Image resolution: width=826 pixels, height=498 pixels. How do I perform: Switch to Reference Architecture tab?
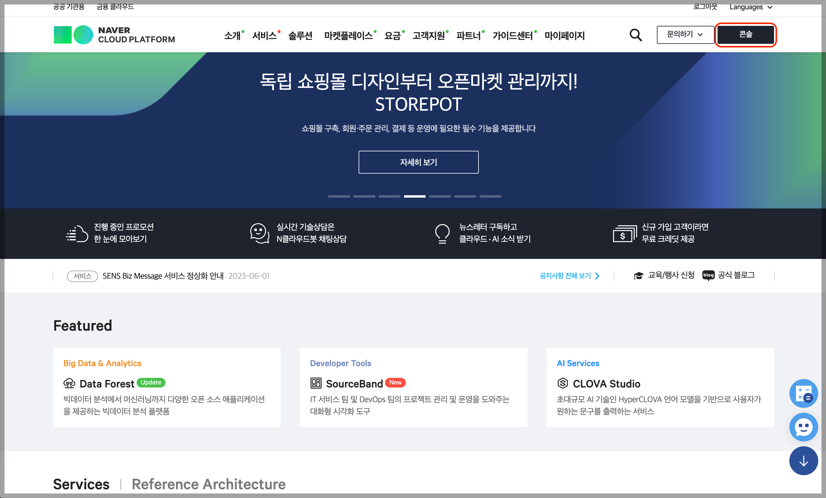click(x=208, y=484)
